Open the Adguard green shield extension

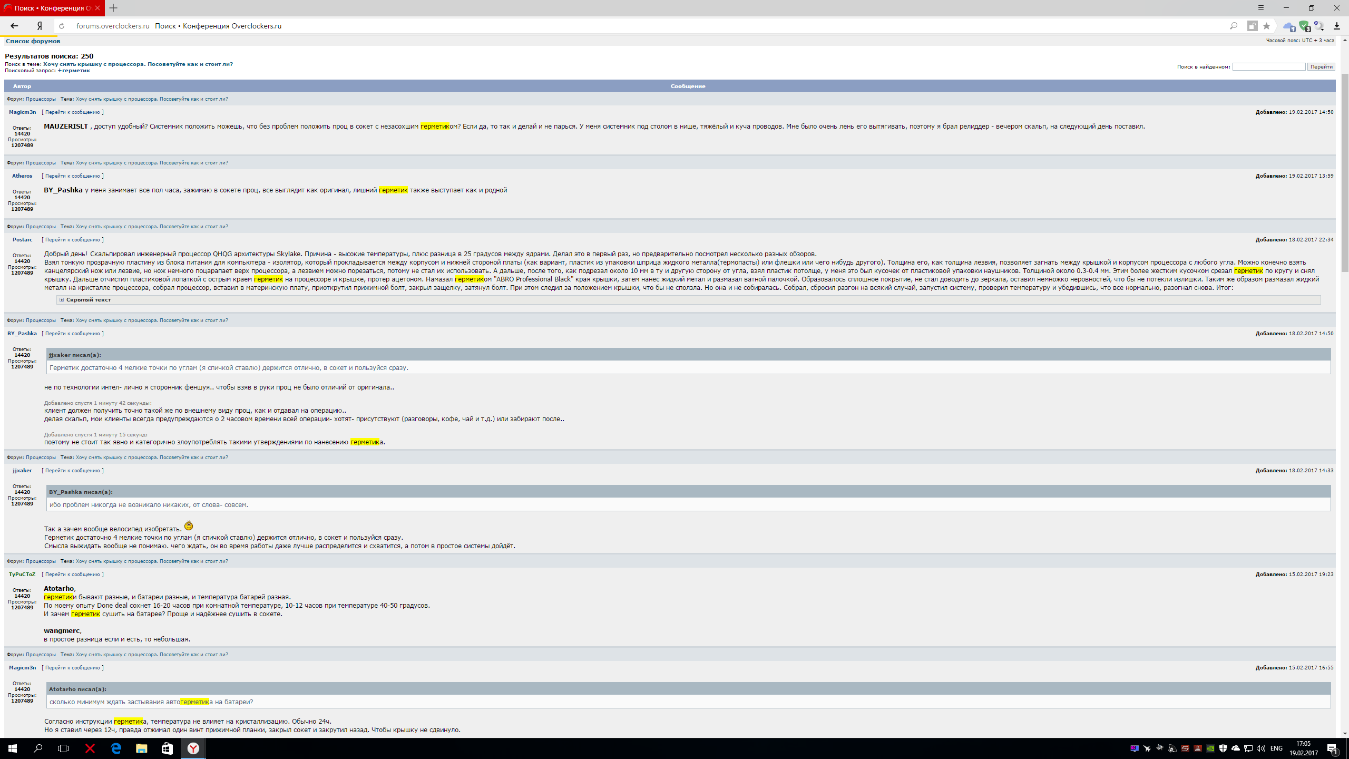click(x=1304, y=26)
